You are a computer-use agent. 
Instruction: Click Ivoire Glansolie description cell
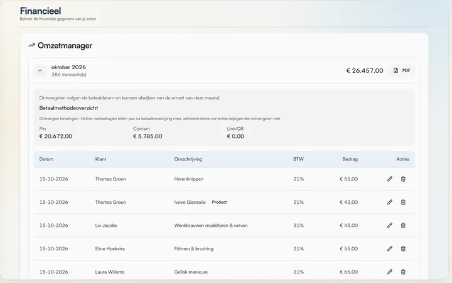click(x=190, y=202)
